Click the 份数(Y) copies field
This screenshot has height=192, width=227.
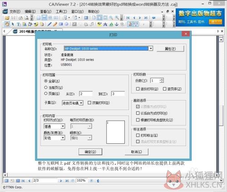[x=155, y=81]
